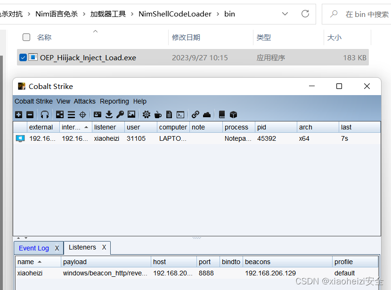Select the beacon session with pid 45392
Image resolution: width=391 pixels, height=290 pixels.
[x=197, y=138]
